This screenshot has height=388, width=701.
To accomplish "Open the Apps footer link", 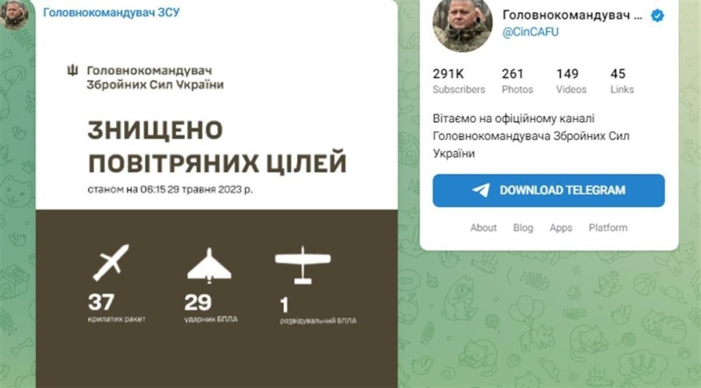I will pyautogui.click(x=561, y=228).
